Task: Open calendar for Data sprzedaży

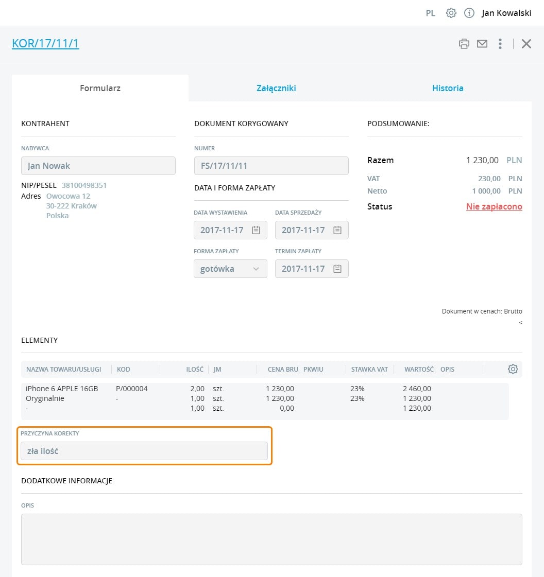Action: 337,230
